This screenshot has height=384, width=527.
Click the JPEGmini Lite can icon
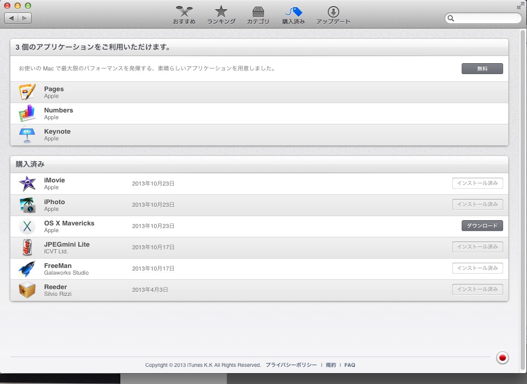[x=27, y=247]
